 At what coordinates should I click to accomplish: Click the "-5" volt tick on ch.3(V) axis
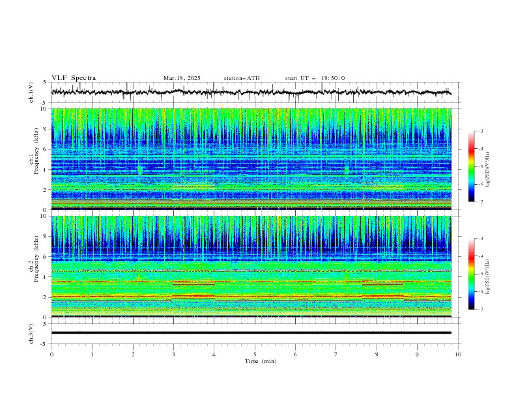click(43, 344)
